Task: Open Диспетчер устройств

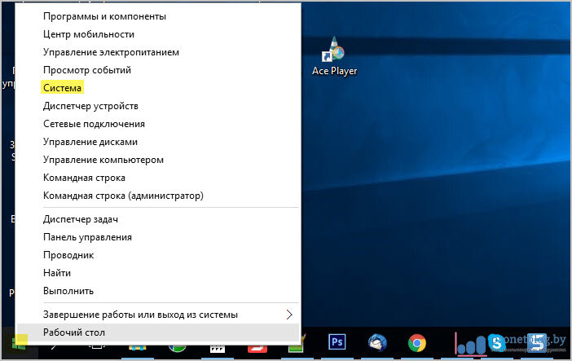Action: tap(158, 106)
